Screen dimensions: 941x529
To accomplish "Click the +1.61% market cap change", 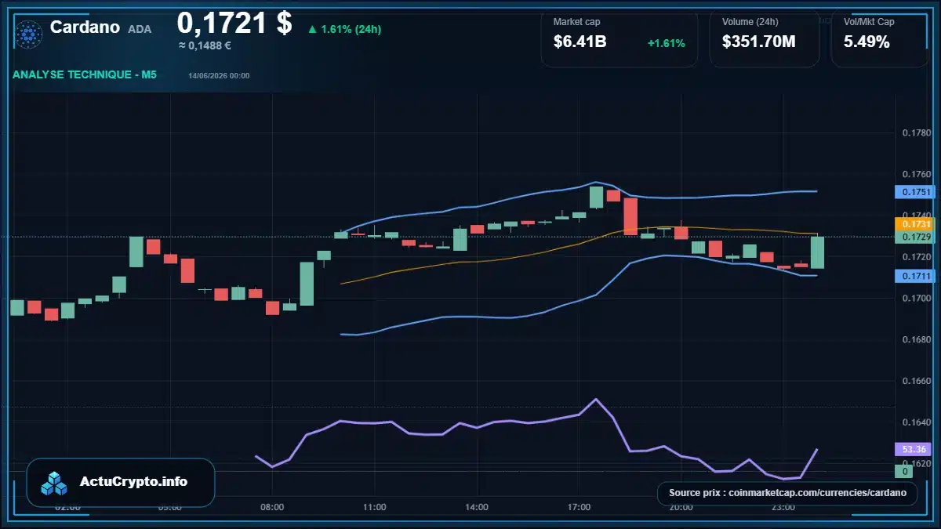I will (x=667, y=43).
